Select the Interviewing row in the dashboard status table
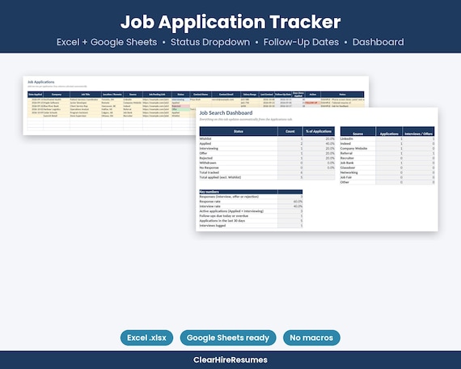This screenshot has height=369, width=461. 267,148
